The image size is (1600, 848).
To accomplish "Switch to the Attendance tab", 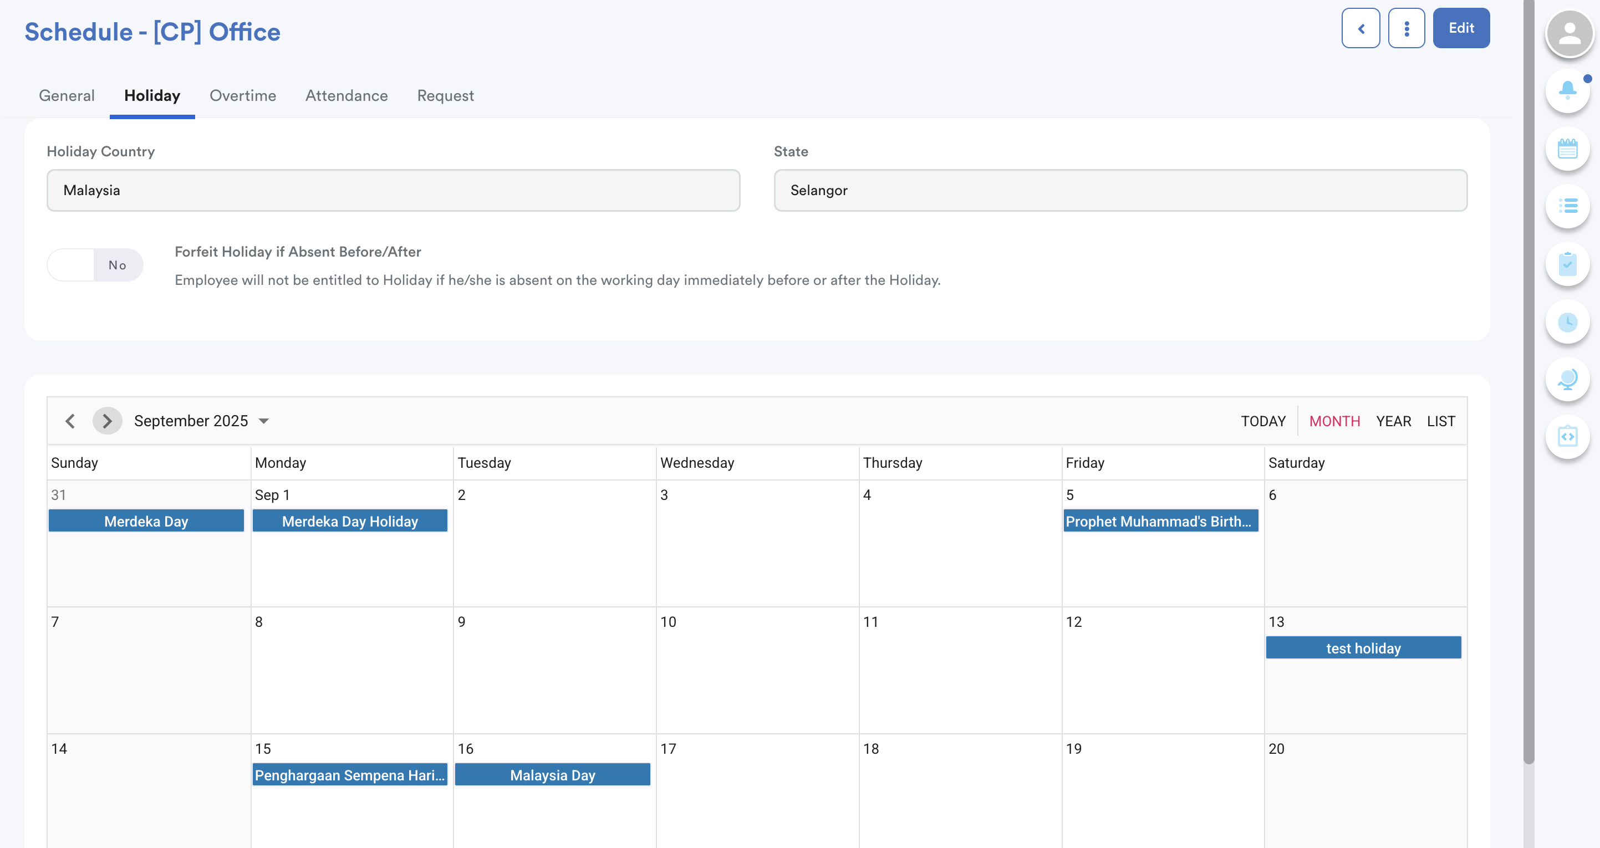I will coord(346,95).
